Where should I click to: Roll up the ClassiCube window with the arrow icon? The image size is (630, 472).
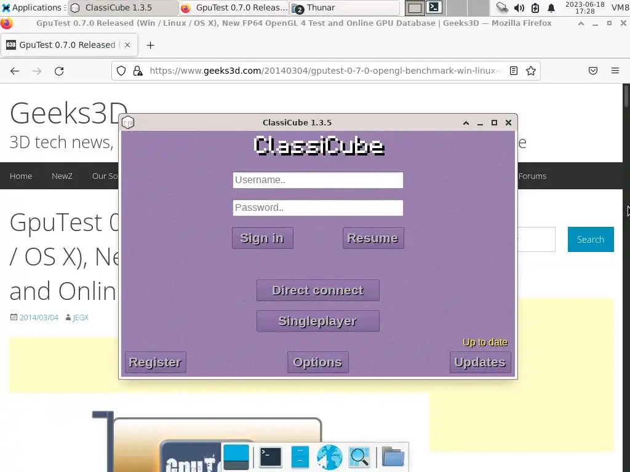tap(466, 123)
